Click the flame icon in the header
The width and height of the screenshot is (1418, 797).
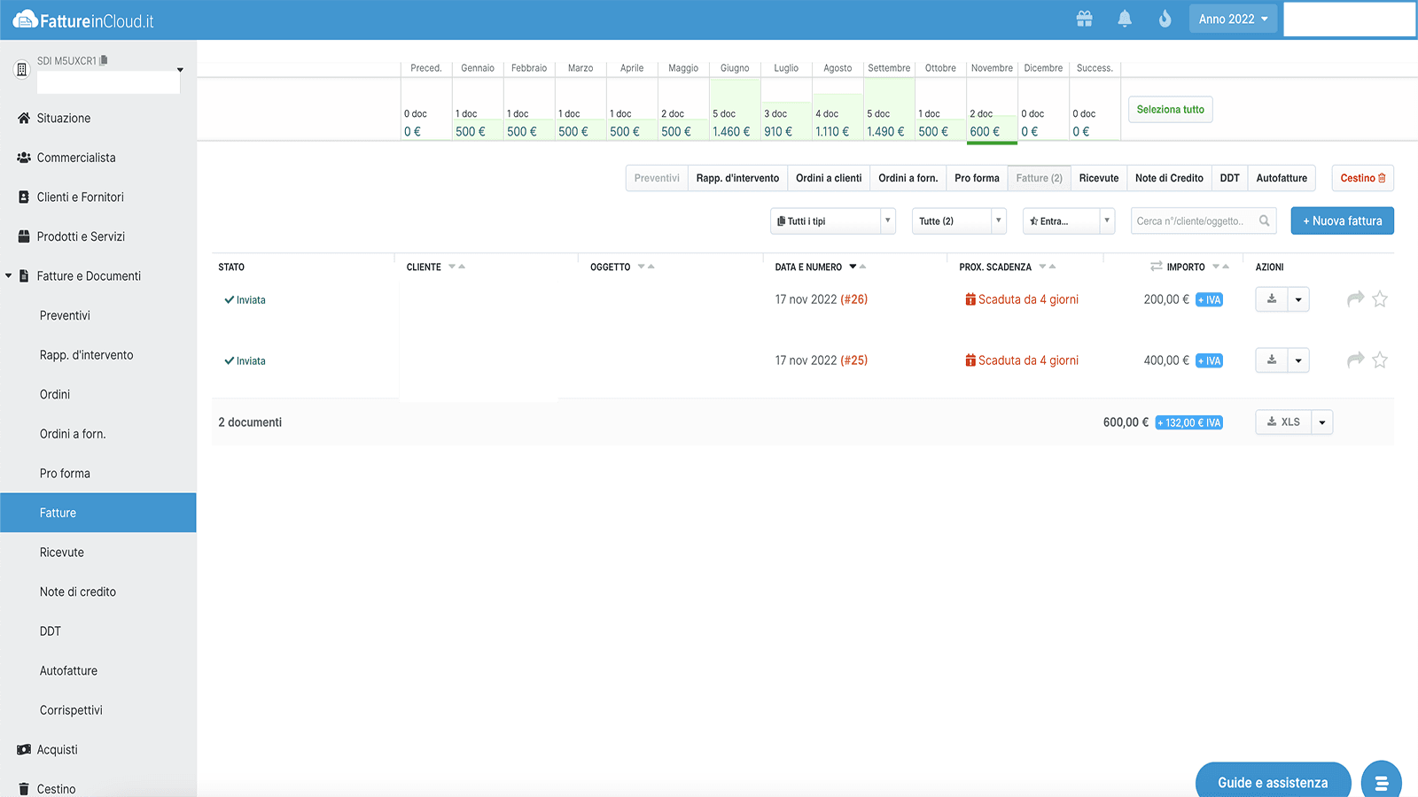click(1164, 18)
